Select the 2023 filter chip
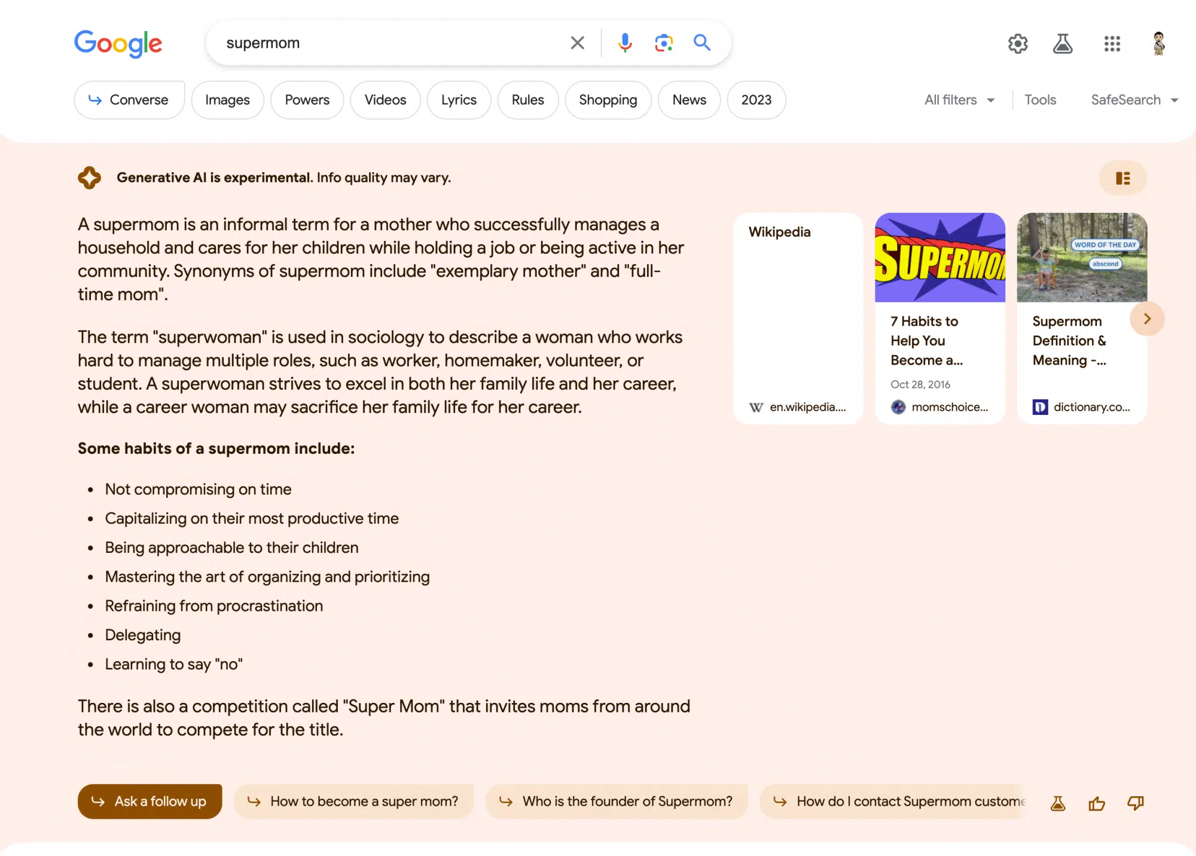The height and width of the screenshot is (856, 1196). [756, 100]
